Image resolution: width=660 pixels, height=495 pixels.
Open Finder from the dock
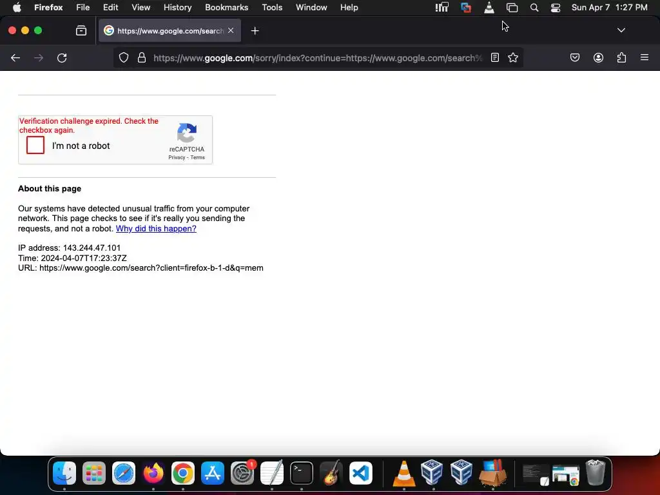(x=64, y=473)
